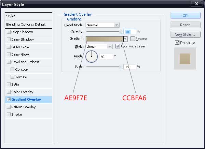
Task: Enable the Satin checkbox
Action: pyautogui.click(x=9, y=85)
